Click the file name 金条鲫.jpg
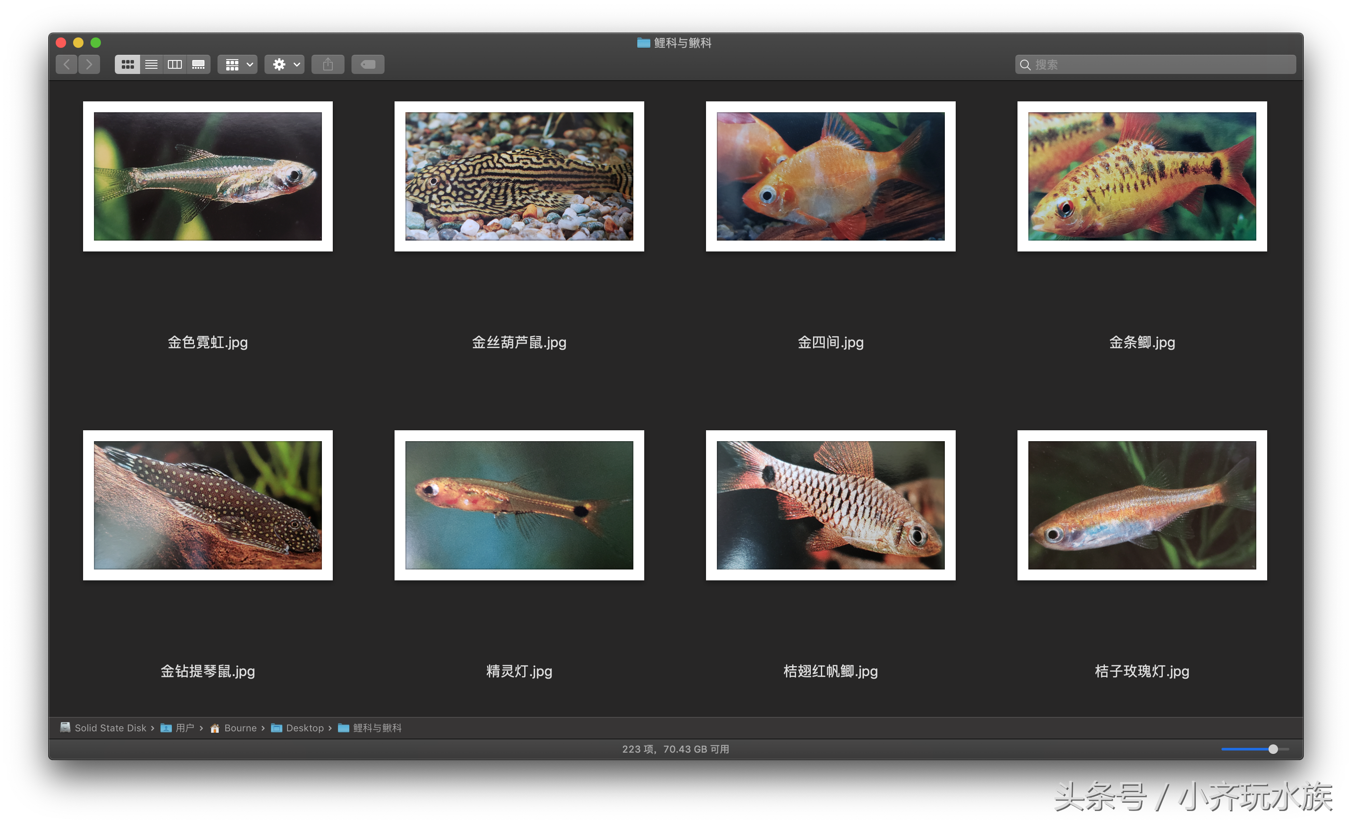Viewport: 1352px width, 824px height. click(1142, 343)
